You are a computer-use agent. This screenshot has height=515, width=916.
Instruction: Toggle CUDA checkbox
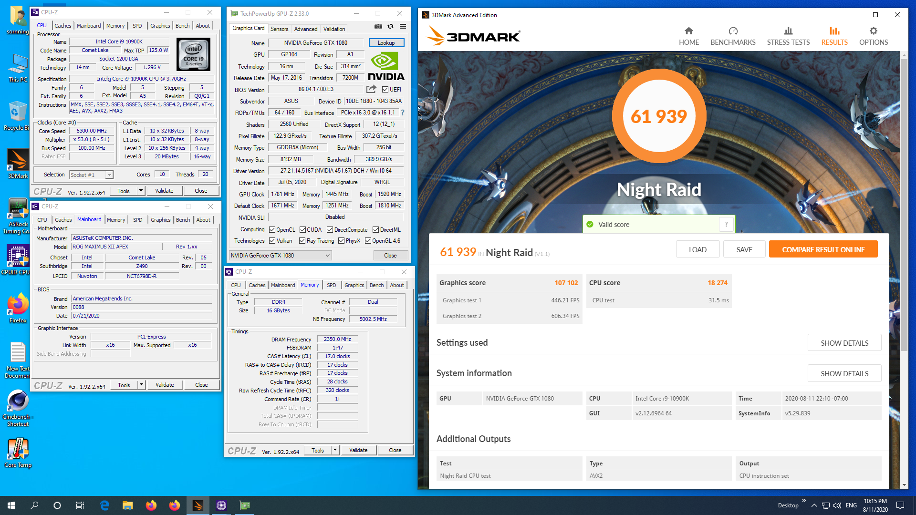(302, 230)
